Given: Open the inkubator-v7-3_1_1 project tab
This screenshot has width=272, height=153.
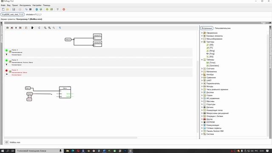Looking at the screenshot, I should tap(34, 14).
